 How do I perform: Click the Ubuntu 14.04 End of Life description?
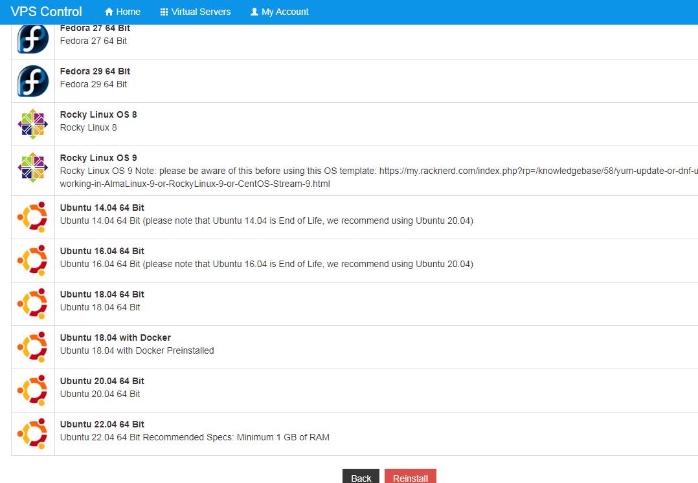(266, 221)
